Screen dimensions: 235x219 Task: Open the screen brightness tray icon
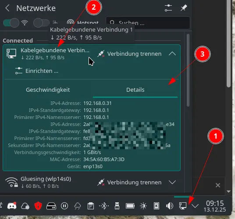[143, 206]
